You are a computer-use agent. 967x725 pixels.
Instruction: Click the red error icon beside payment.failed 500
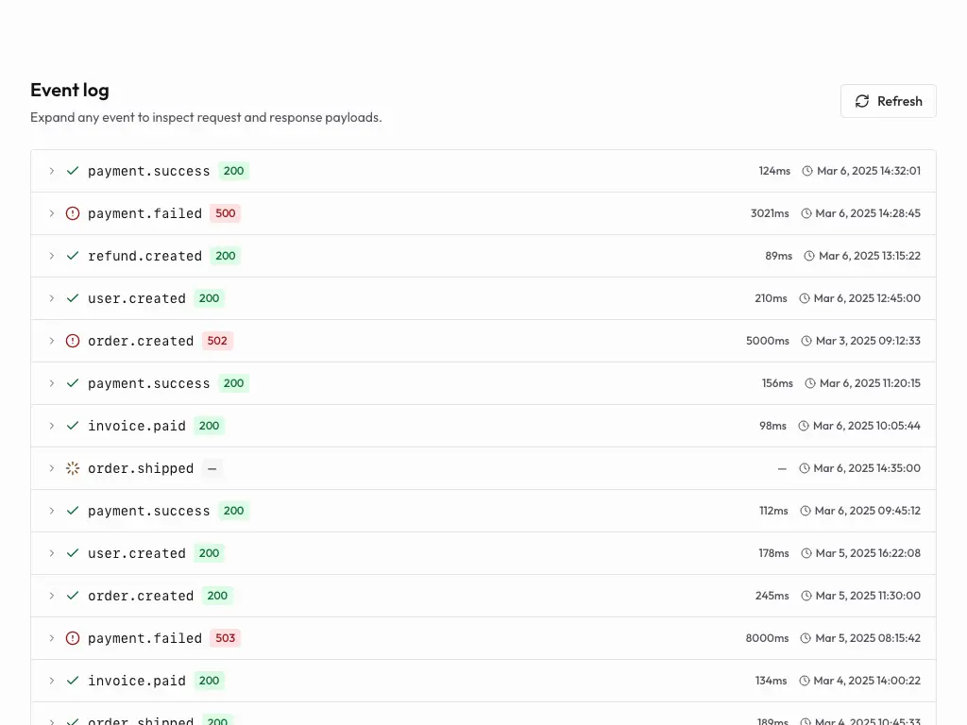(x=73, y=213)
